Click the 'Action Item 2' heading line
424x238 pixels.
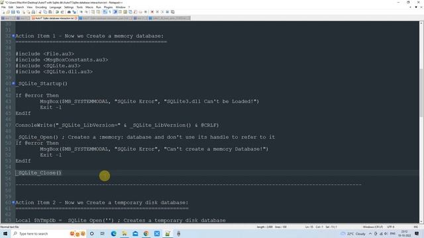click(101, 202)
